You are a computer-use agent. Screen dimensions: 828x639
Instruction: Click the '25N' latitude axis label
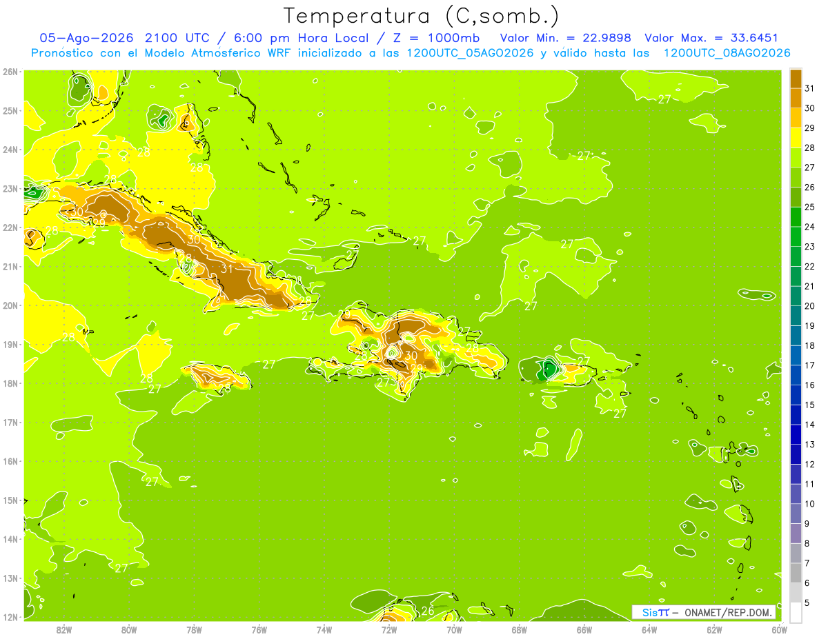click(x=10, y=110)
